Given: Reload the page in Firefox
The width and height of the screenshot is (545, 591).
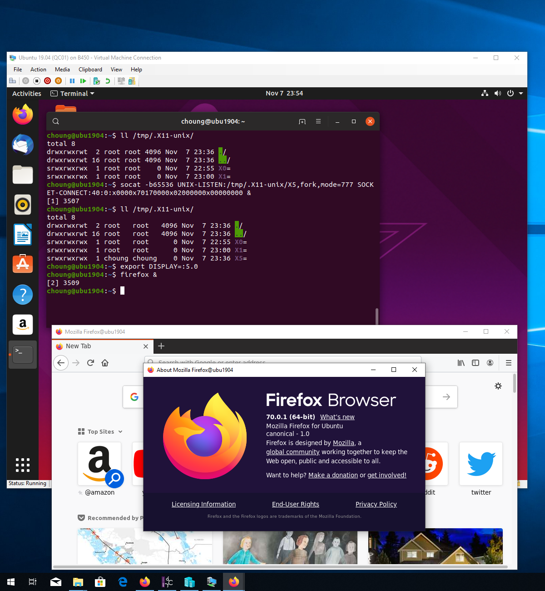Looking at the screenshot, I should 90,363.
